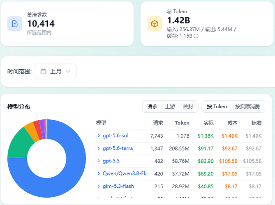This screenshot has height=205, width=275.
Task: Click the $83.90 actual cost cell
Action: (206, 161)
